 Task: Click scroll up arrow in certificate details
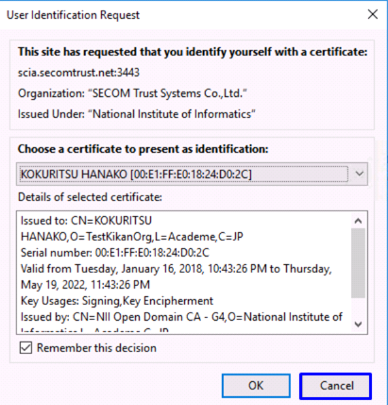pos(358,221)
